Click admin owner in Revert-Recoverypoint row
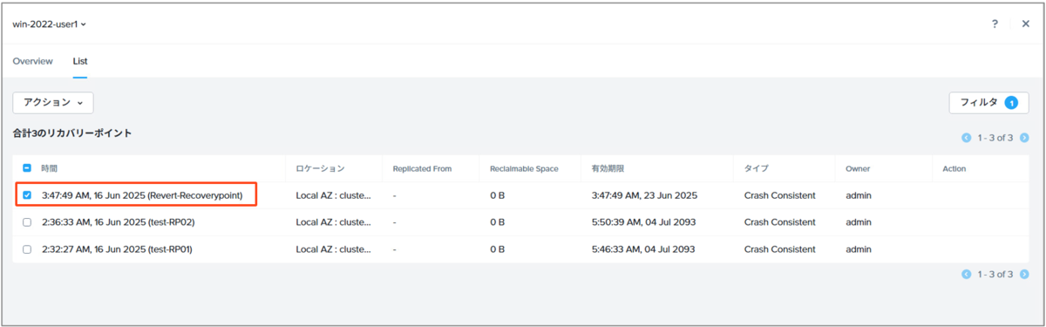Viewport: 1046px width, 327px height. point(859,195)
